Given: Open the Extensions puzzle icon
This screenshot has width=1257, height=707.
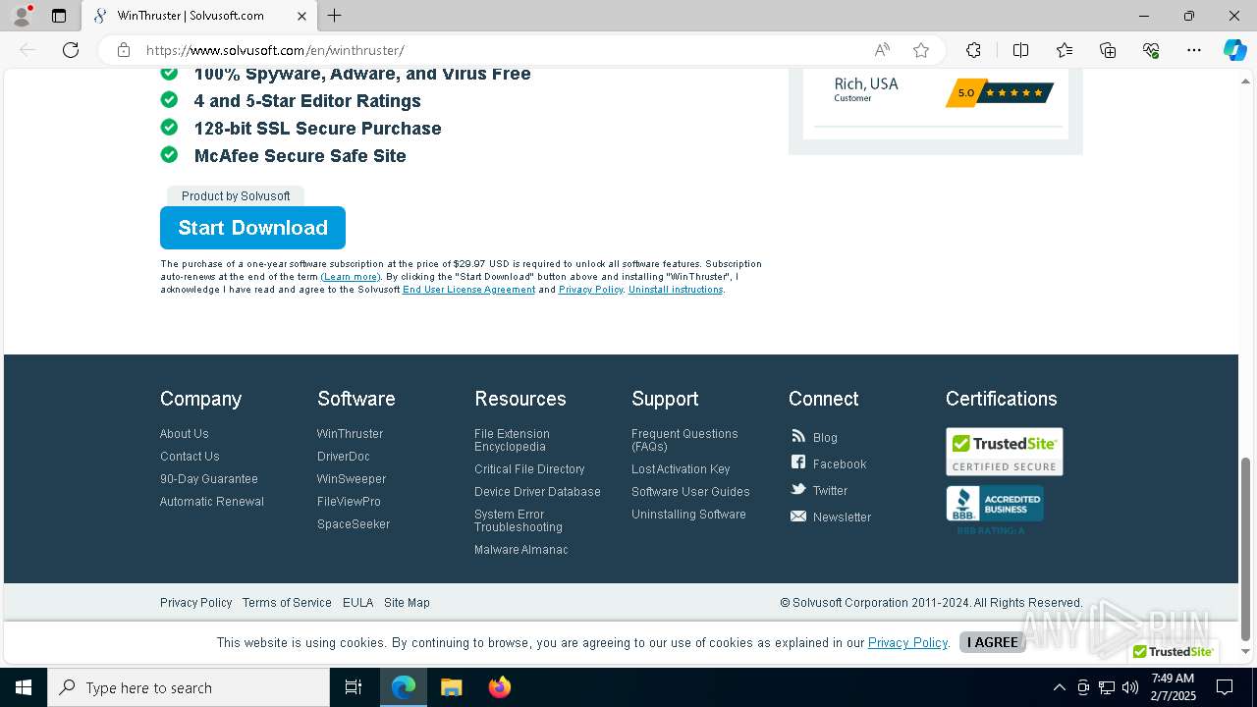Looking at the screenshot, I should coord(973,50).
